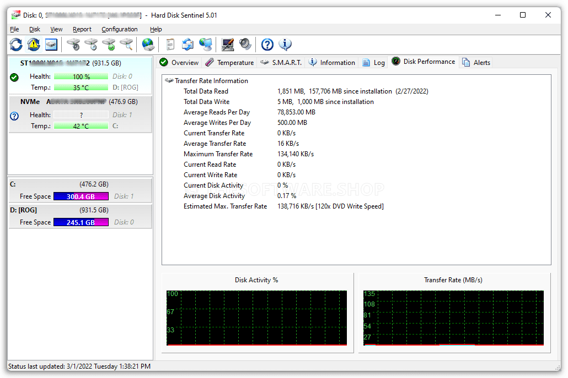Click the Total Data Read row label
This screenshot has width=568, height=378.
tap(206, 91)
